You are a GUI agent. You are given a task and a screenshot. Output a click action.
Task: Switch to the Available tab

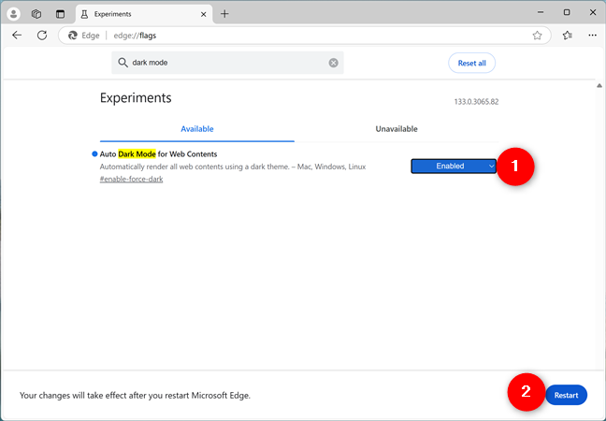tap(197, 129)
